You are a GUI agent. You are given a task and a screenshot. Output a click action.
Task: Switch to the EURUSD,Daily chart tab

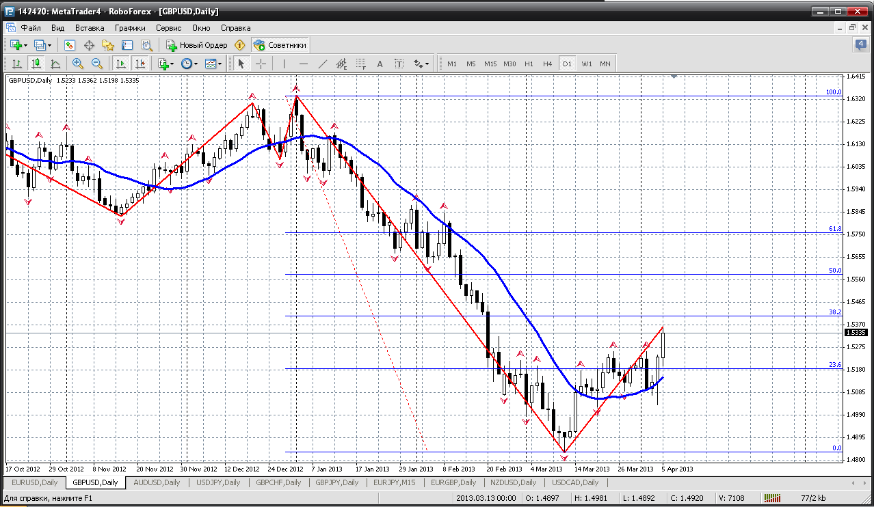(x=35, y=482)
